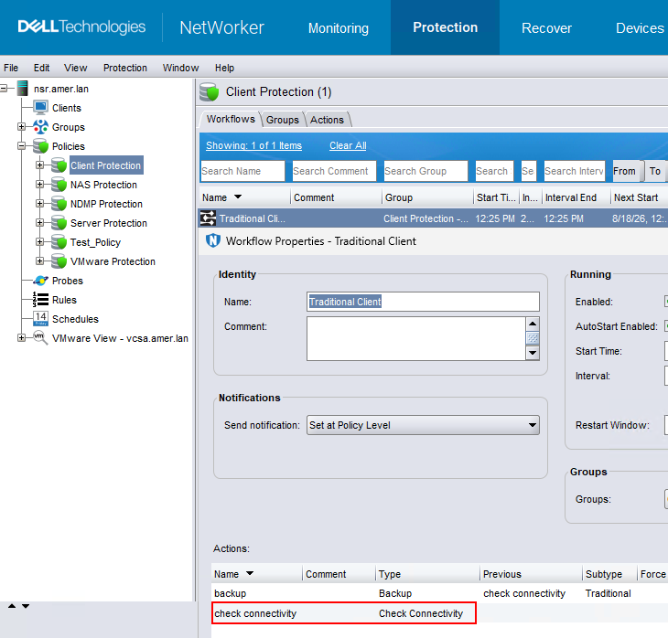Viewport: 668px width, 638px height.
Task: Click the Search Group field
Action: point(426,171)
